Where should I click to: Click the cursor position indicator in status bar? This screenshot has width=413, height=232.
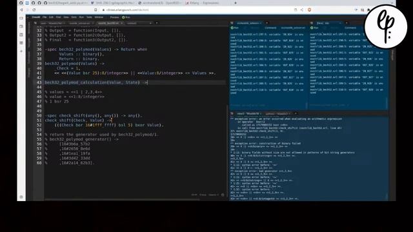pyautogui.click(x=194, y=195)
